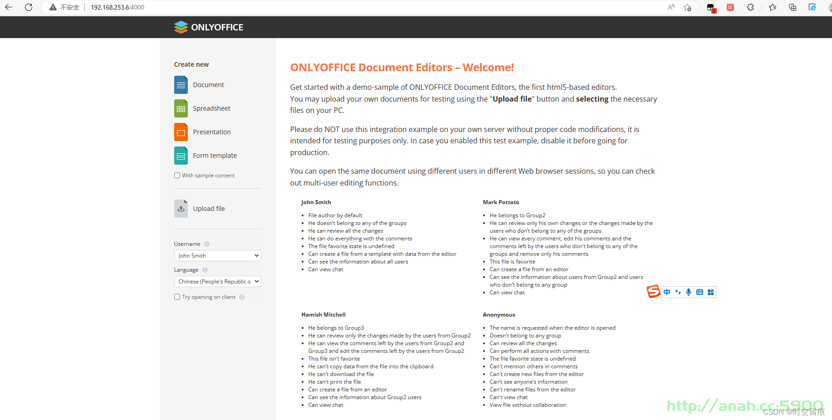Click the John Smith user heading in the welcome text
Screen dimensions: 832x420
click(x=316, y=202)
